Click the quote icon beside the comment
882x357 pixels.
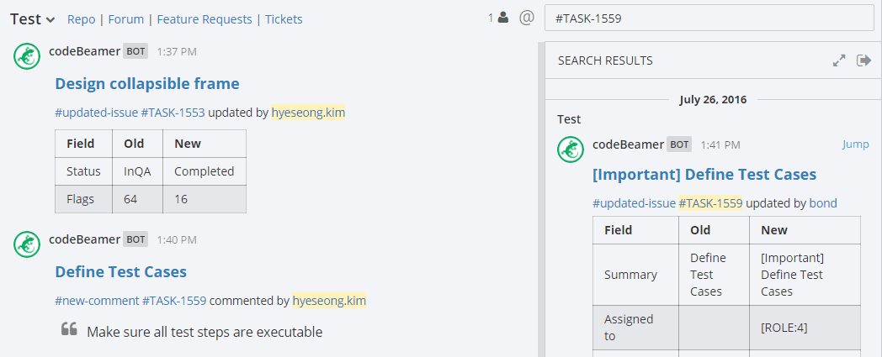(x=69, y=330)
